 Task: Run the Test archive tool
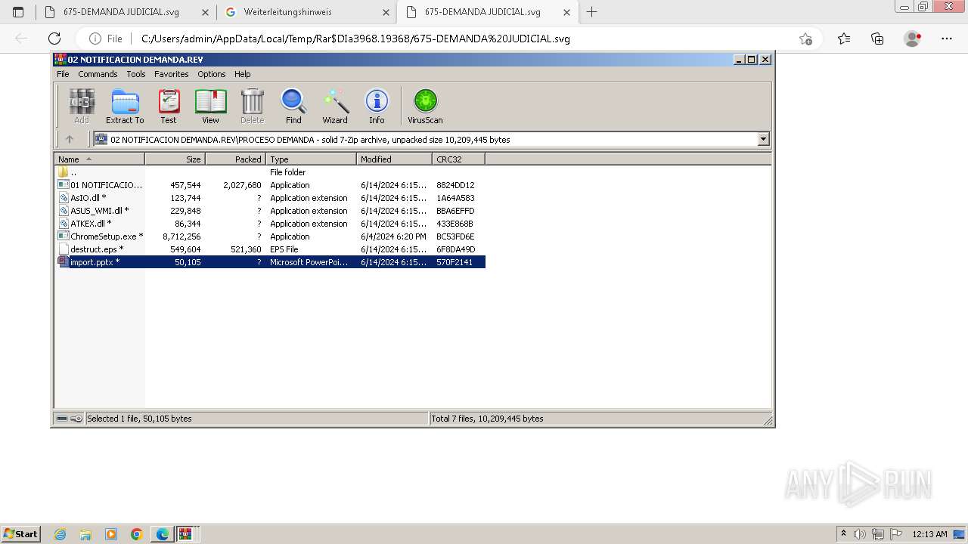pyautogui.click(x=169, y=106)
